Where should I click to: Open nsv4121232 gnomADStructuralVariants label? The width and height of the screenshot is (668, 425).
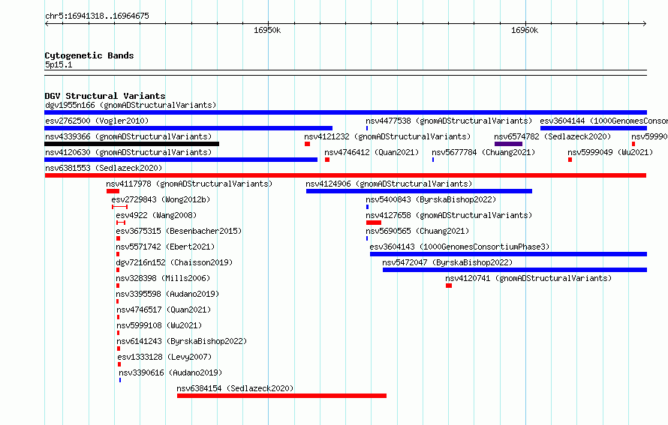[387, 136]
